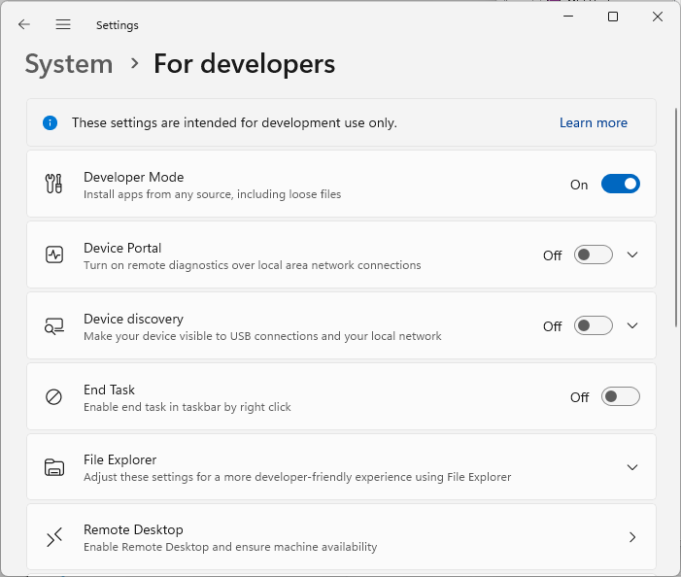Open the Learn more link
The height and width of the screenshot is (577, 681).
point(593,123)
